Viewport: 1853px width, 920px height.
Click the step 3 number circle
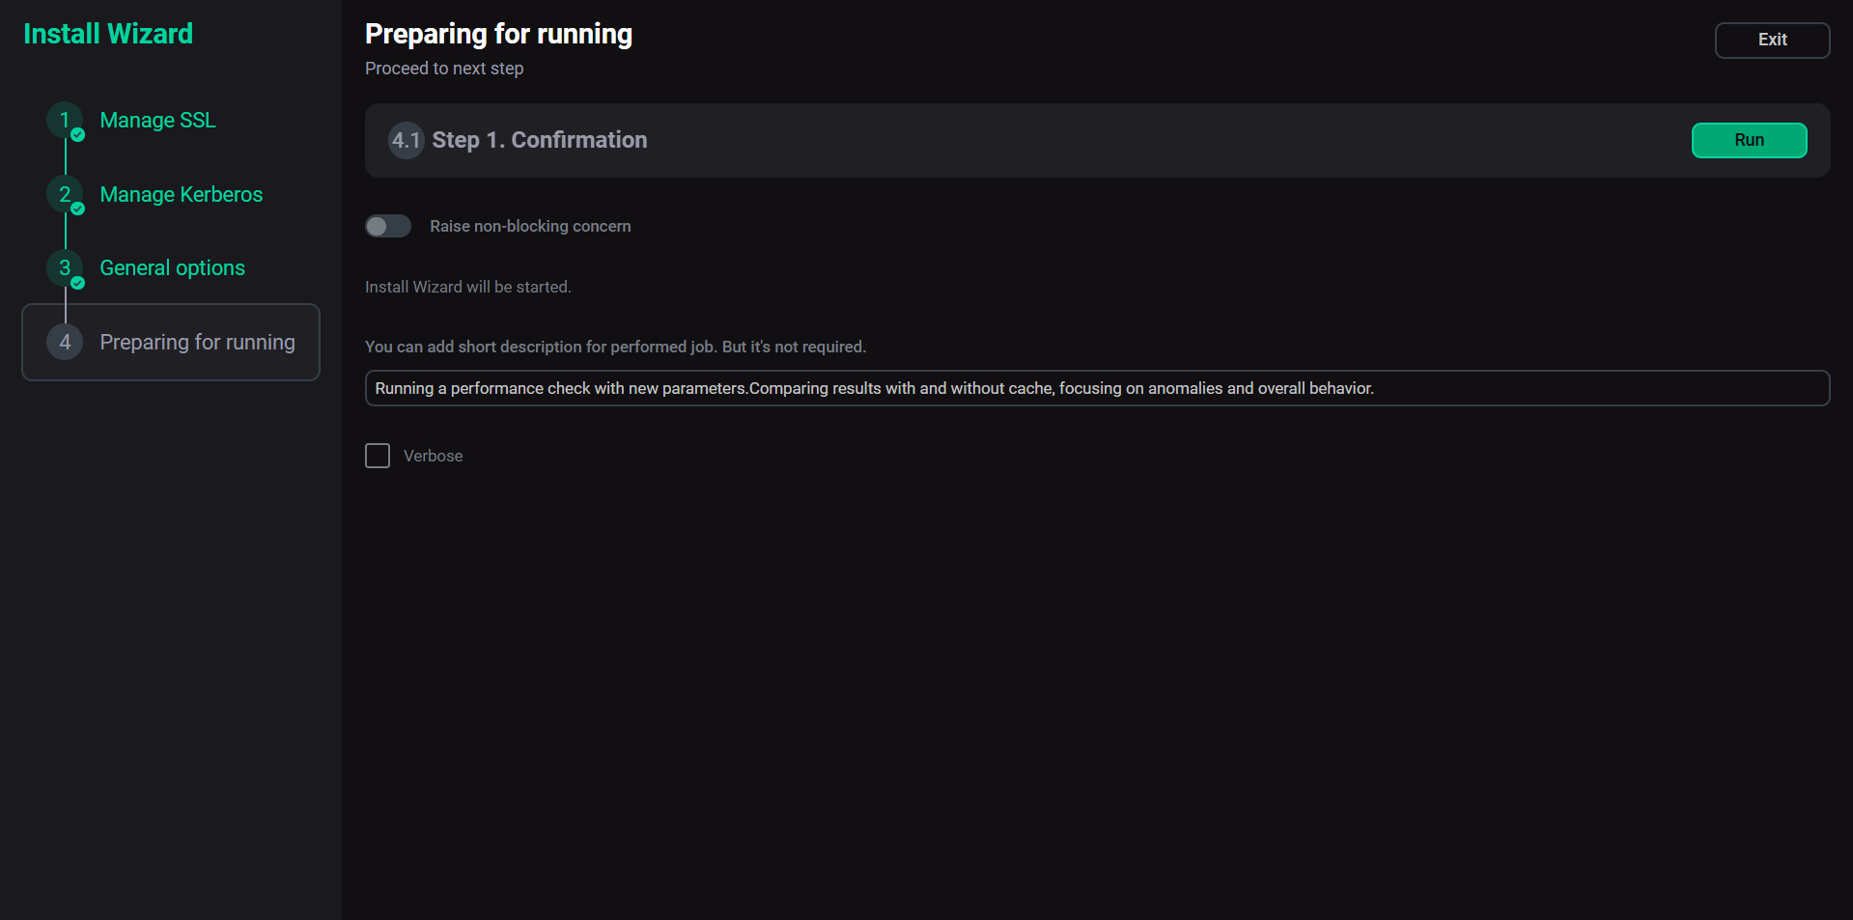[64, 267]
